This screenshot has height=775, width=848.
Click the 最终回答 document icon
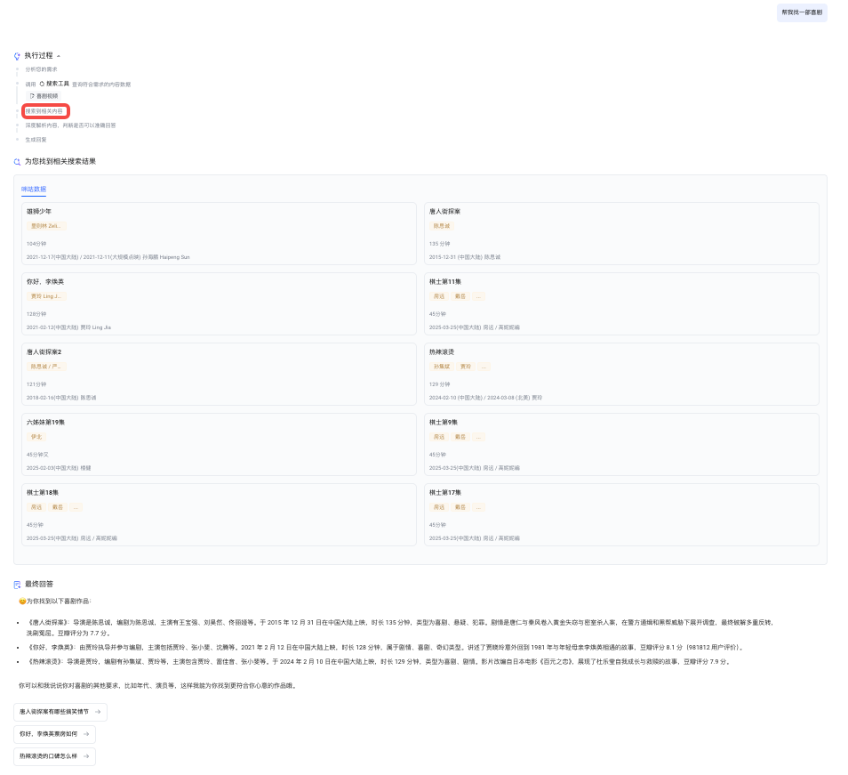click(17, 585)
